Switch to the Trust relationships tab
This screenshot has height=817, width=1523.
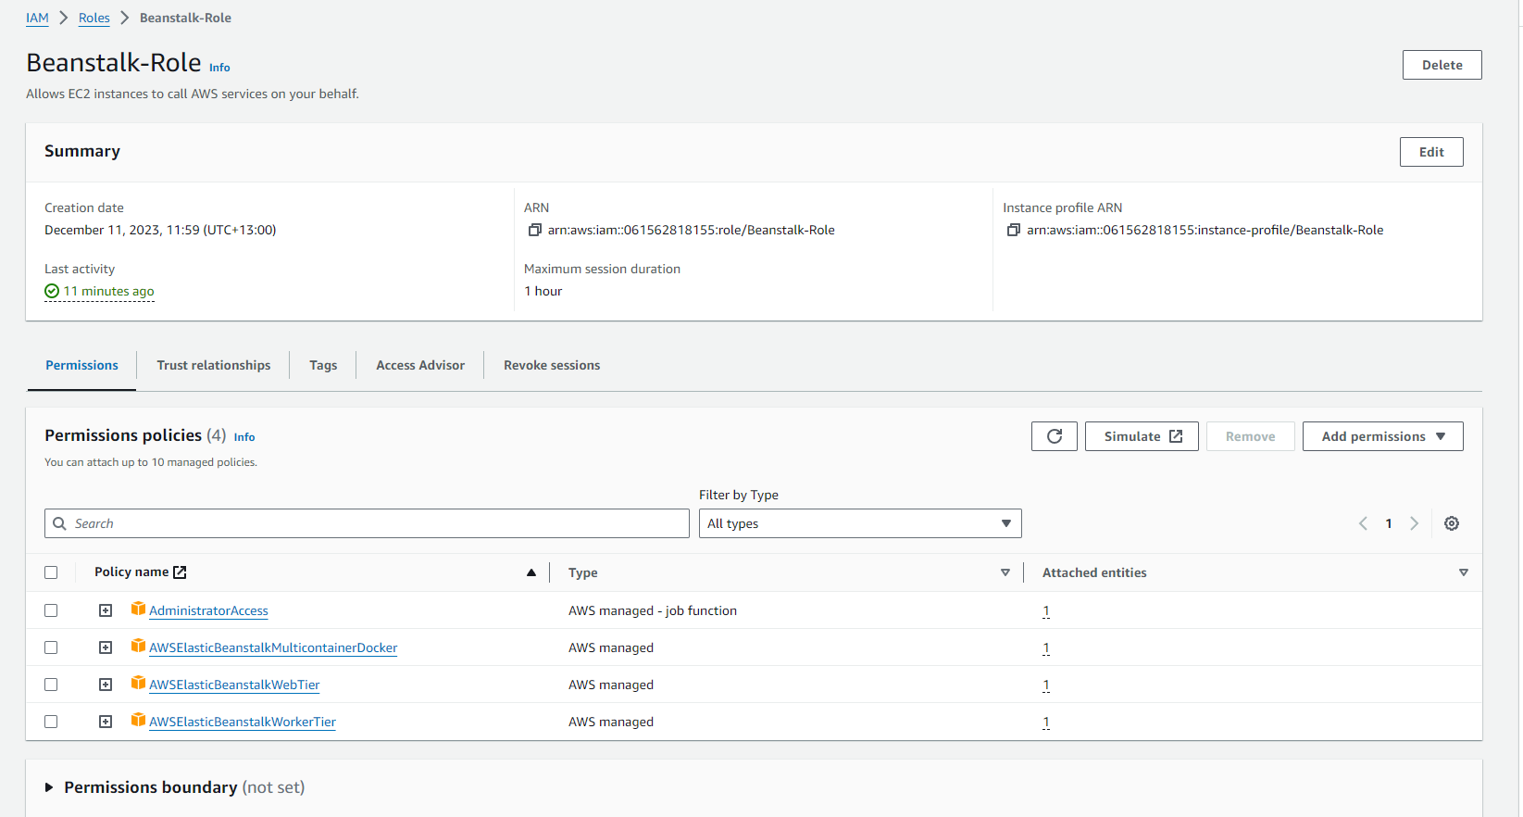click(x=214, y=365)
